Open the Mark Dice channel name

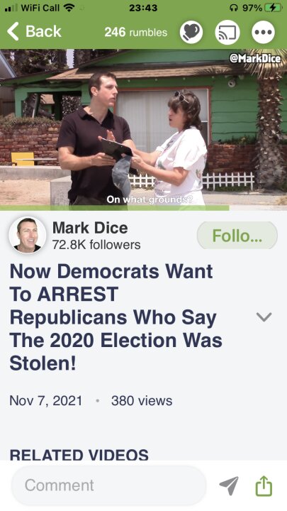point(90,228)
